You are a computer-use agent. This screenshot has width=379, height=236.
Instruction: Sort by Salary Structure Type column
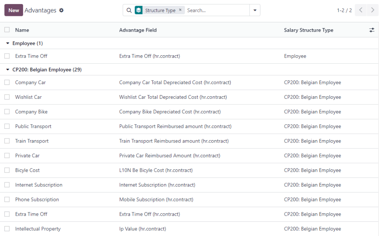308,30
